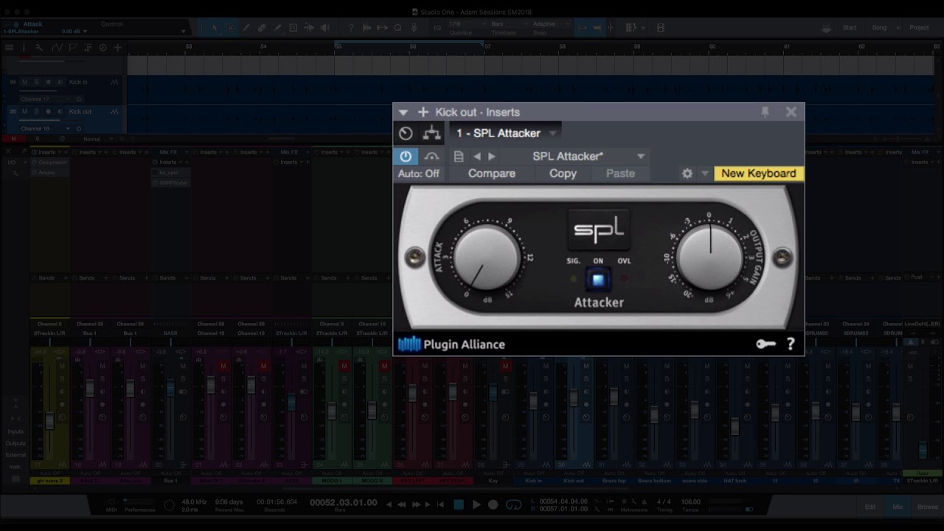Click the bar 56 ruler marker
This screenshot has width=944, height=531.
(412, 46)
